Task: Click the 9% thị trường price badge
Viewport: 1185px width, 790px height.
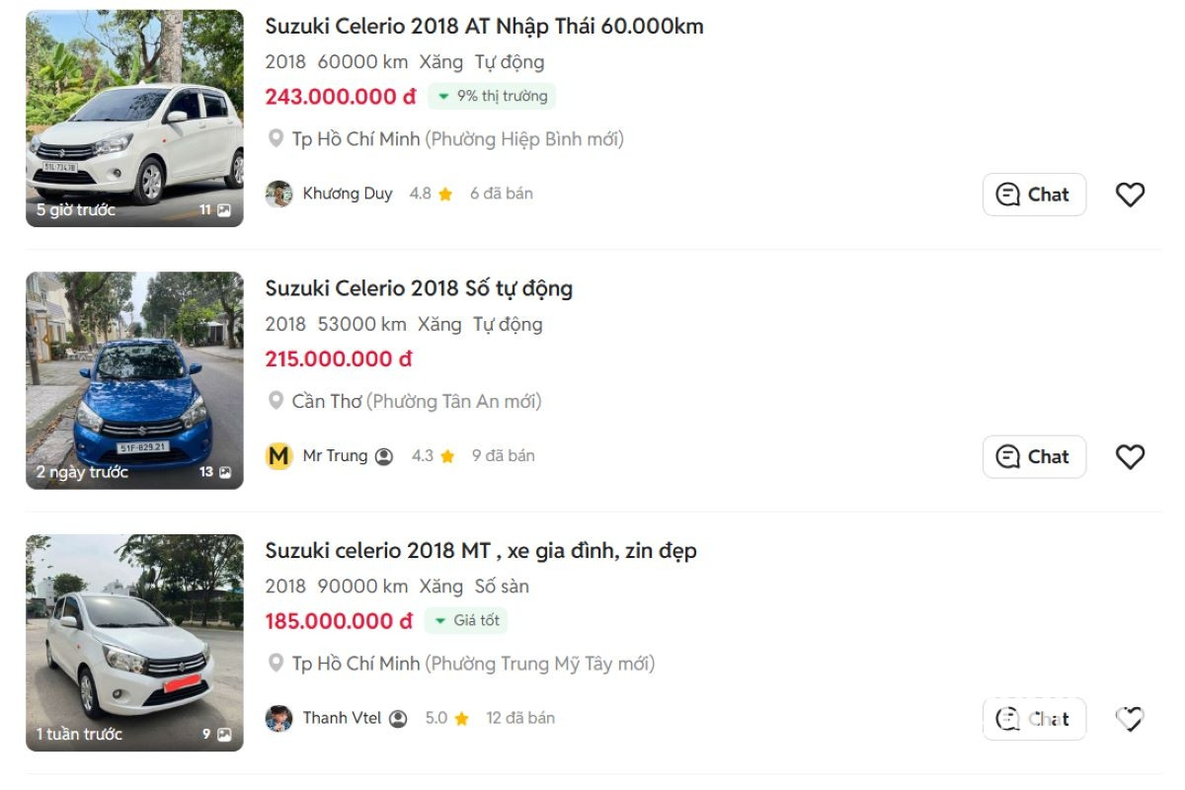Action: coord(492,96)
